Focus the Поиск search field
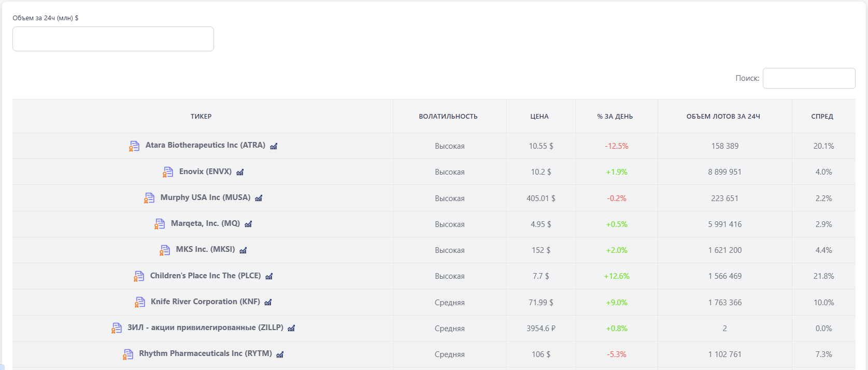 (809, 78)
